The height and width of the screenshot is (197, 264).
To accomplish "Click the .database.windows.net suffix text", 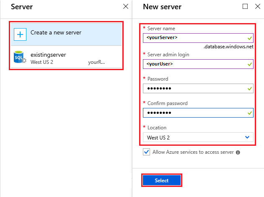I will point(228,47).
